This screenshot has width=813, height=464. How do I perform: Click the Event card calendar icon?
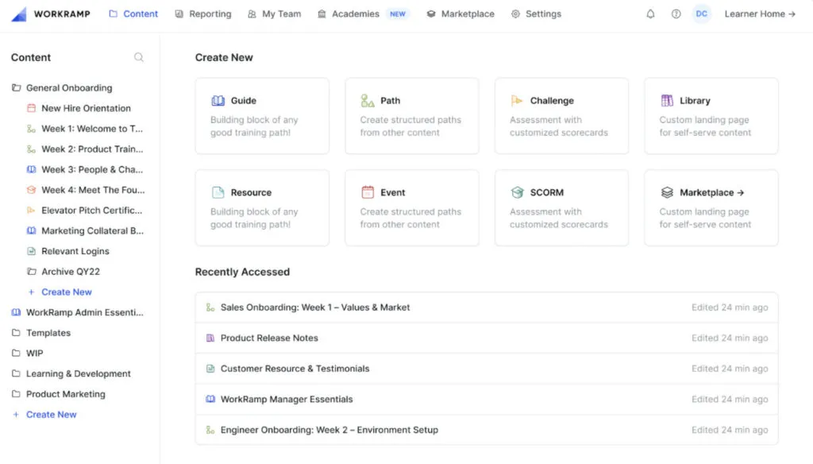[x=368, y=192]
